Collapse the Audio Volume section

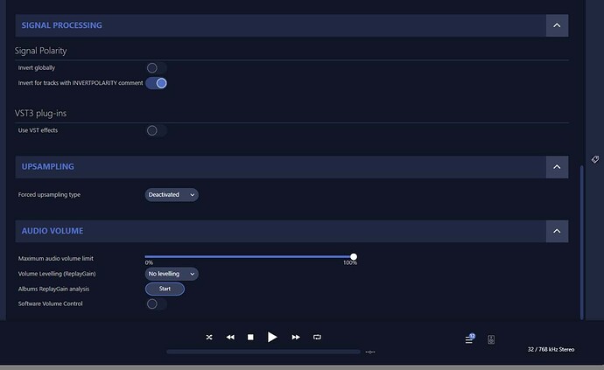(x=557, y=231)
